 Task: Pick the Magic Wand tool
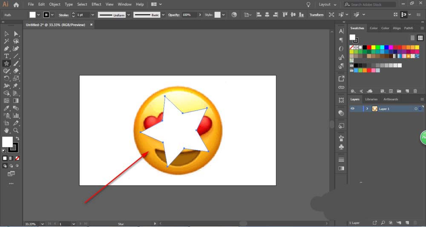click(x=6, y=41)
